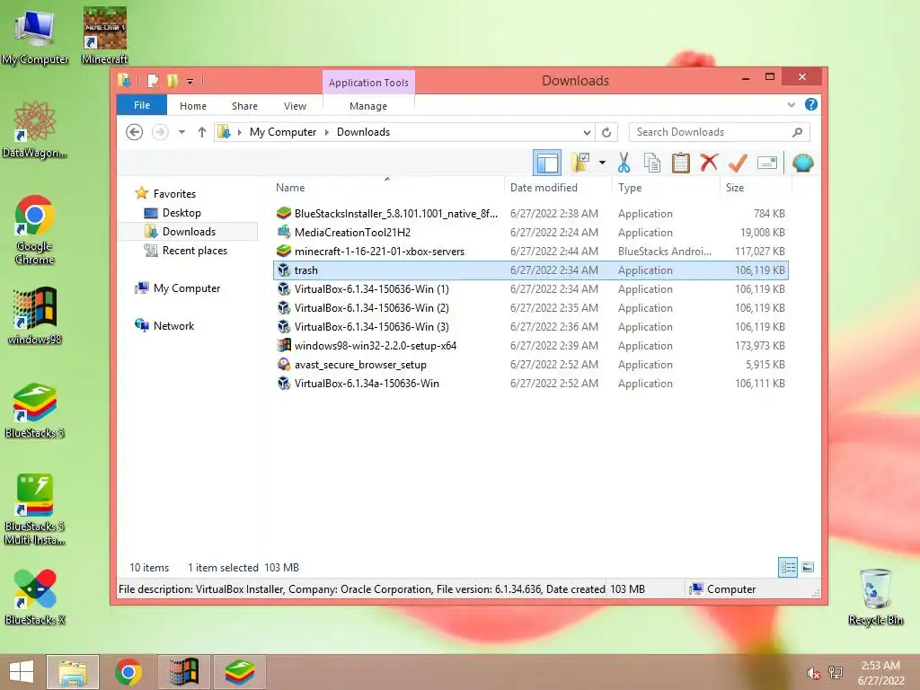The height and width of the screenshot is (690, 920).
Task: Click the folder options toolbar icon
Action: (x=581, y=163)
